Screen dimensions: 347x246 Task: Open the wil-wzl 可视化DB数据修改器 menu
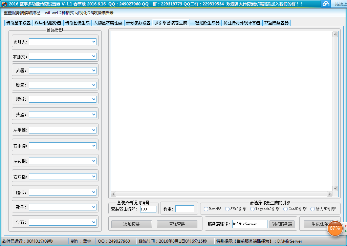(x=79, y=13)
